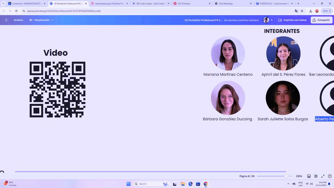Open grid view of all pages

tap(316, 176)
